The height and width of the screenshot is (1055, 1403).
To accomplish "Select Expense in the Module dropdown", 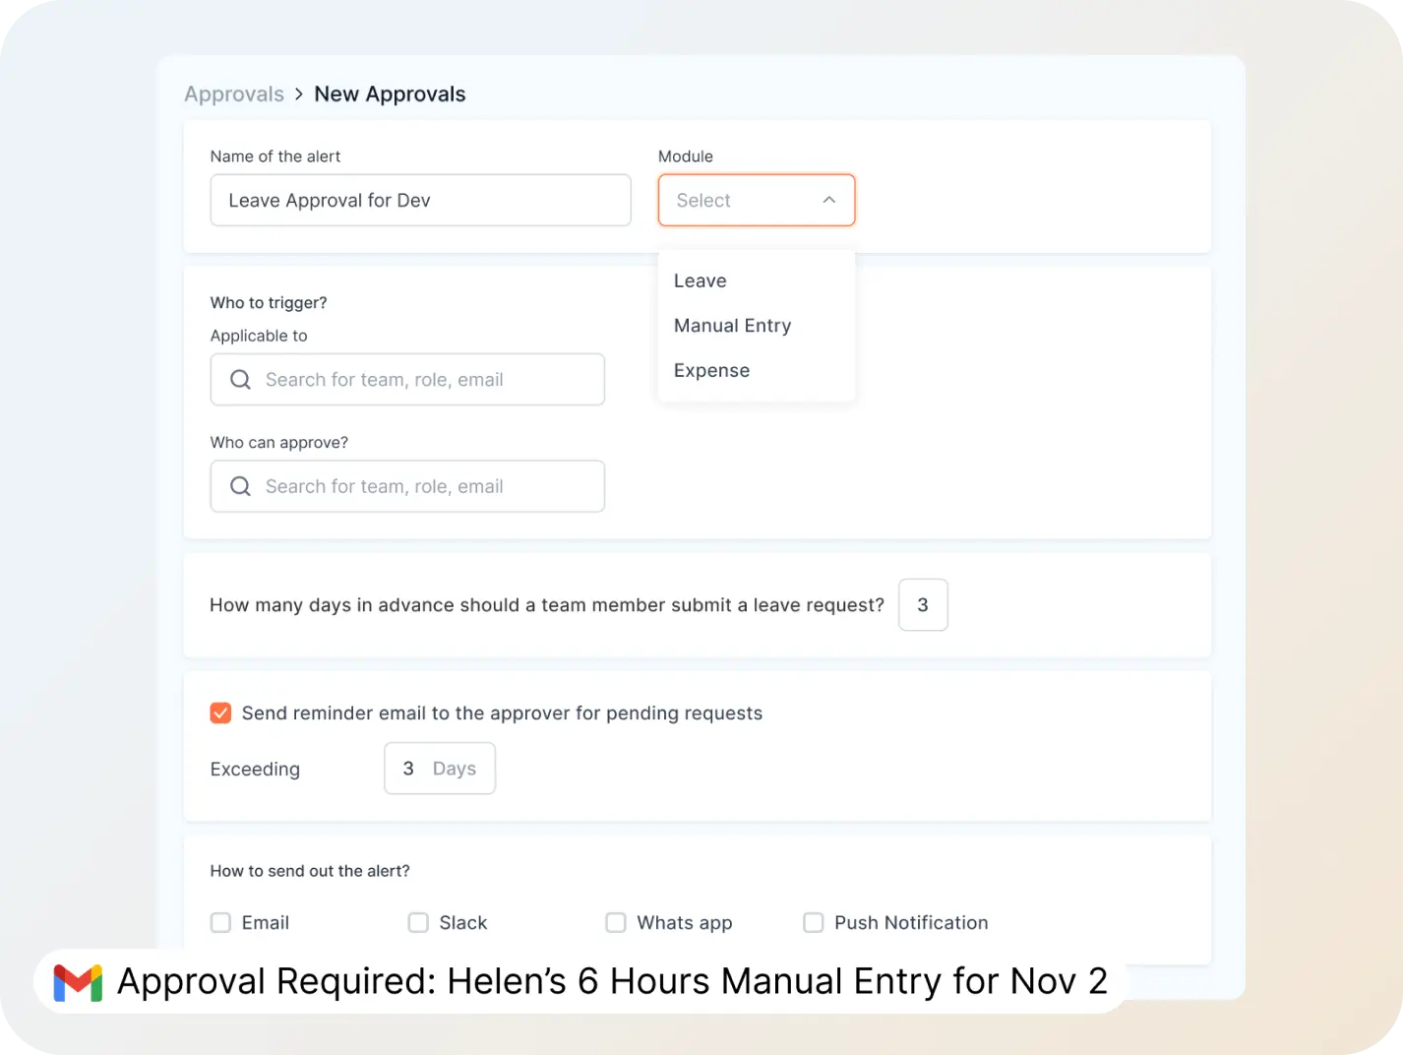I will pos(711,371).
